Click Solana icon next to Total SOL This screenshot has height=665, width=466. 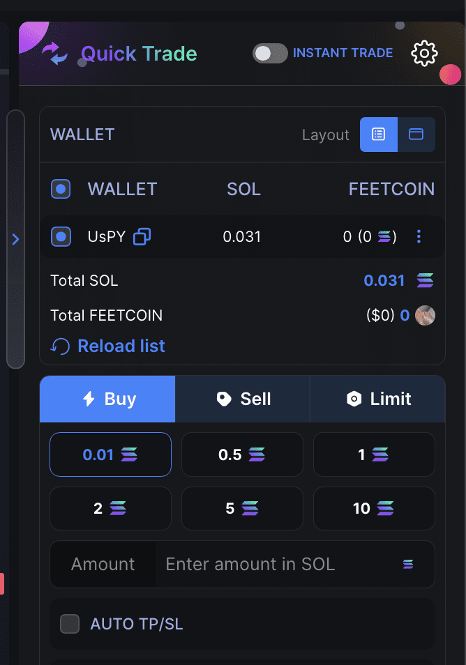(x=425, y=280)
